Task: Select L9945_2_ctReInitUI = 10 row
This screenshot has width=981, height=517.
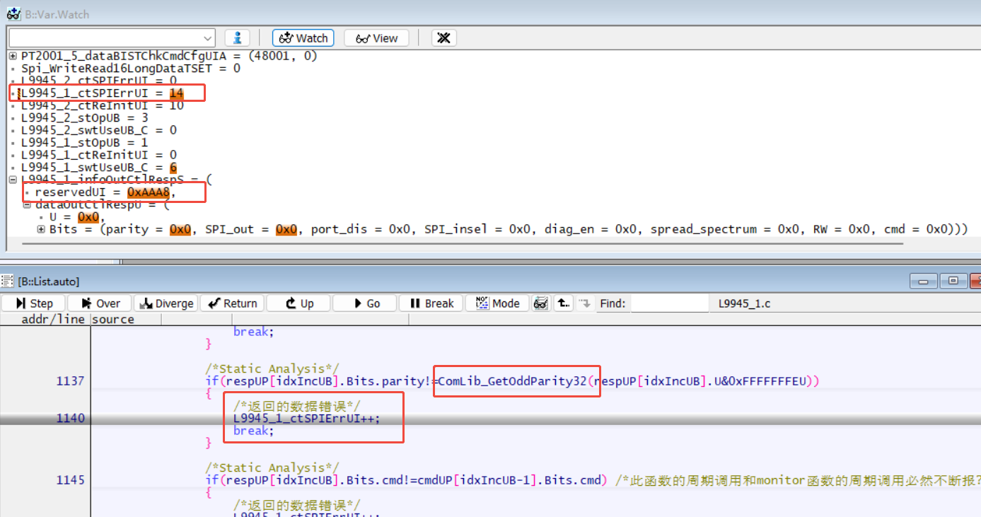Action: [x=102, y=105]
